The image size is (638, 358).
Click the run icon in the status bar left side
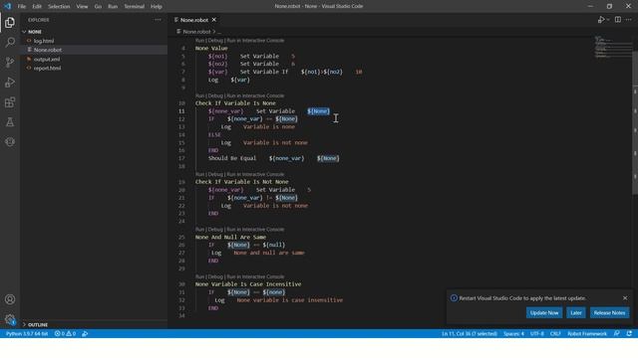click(85, 334)
